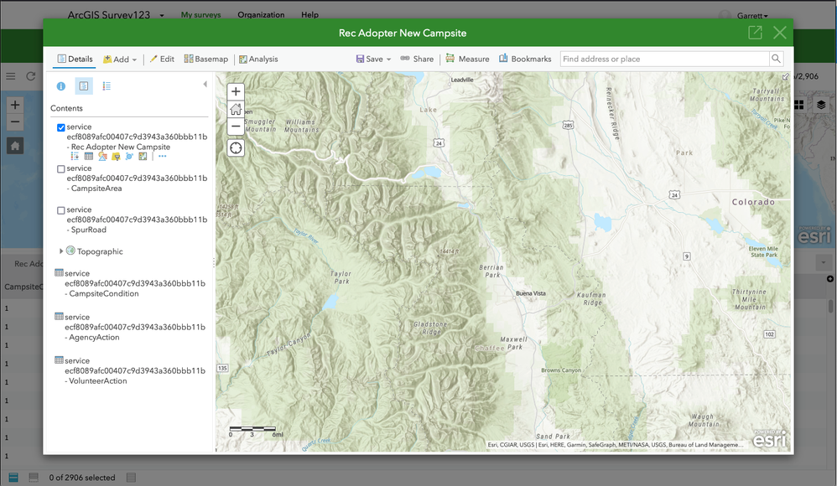Open the Bookmarks list
The height and width of the screenshot is (486, 837).
[525, 59]
